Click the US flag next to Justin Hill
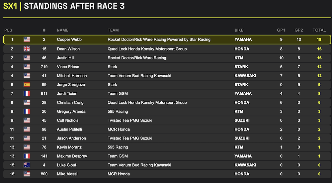This screenshot has width=332, height=183. [x=27, y=58]
